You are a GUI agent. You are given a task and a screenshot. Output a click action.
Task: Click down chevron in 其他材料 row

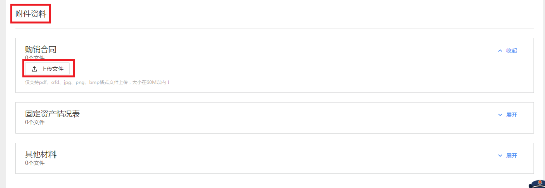tap(500, 156)
